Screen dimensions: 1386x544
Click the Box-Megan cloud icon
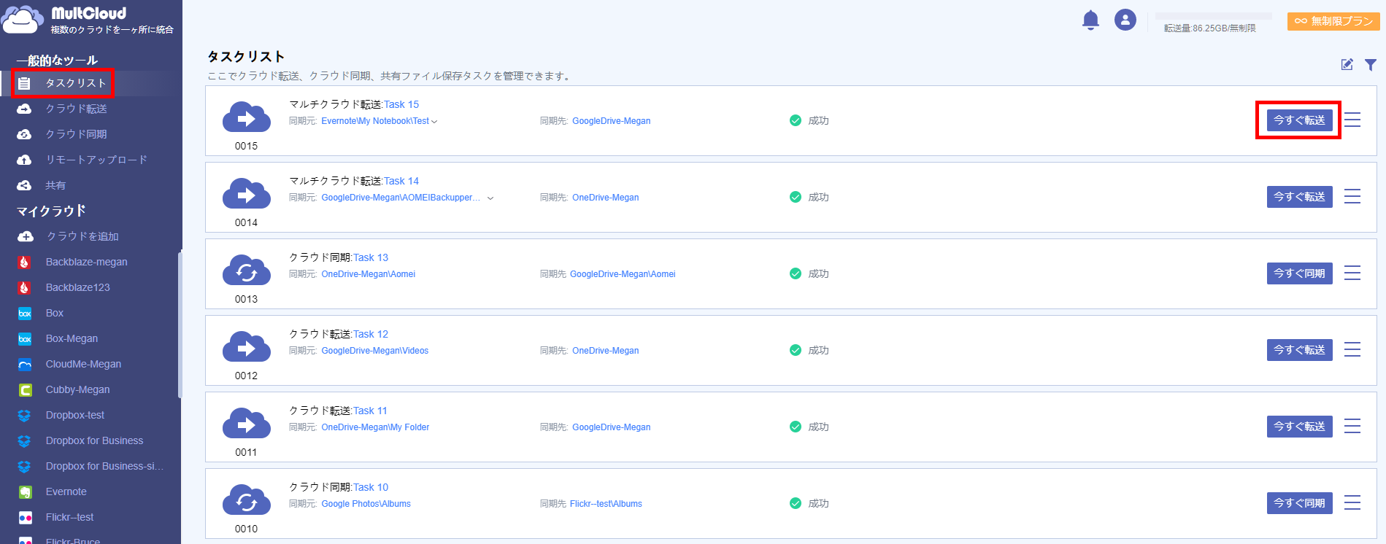pos(25,339)
